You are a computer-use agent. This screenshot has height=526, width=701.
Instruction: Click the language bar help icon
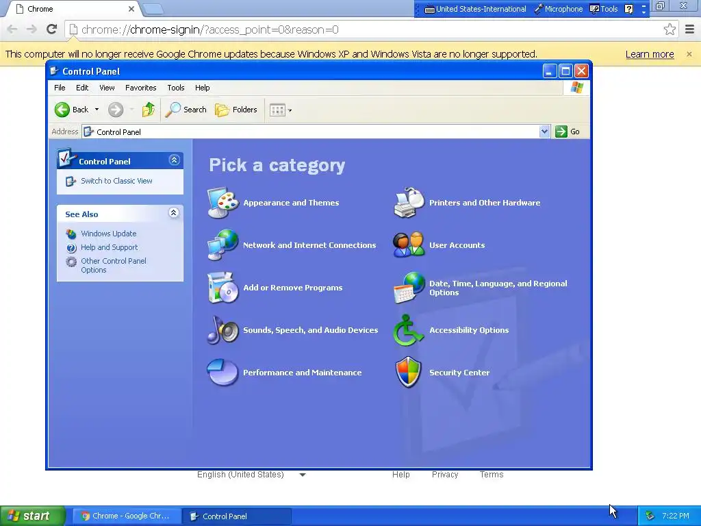(x=628, y=9)
